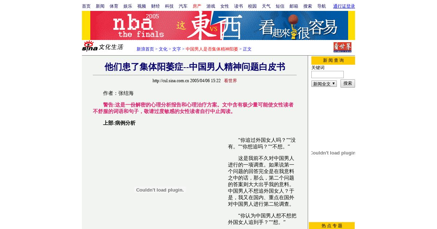This screenshot has width=437, height=229.
Task: Go to 新闻 in top navigation
Action: 100,6
